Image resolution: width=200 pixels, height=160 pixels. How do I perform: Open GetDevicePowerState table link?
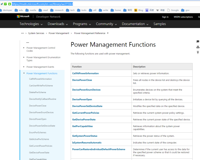84,120
